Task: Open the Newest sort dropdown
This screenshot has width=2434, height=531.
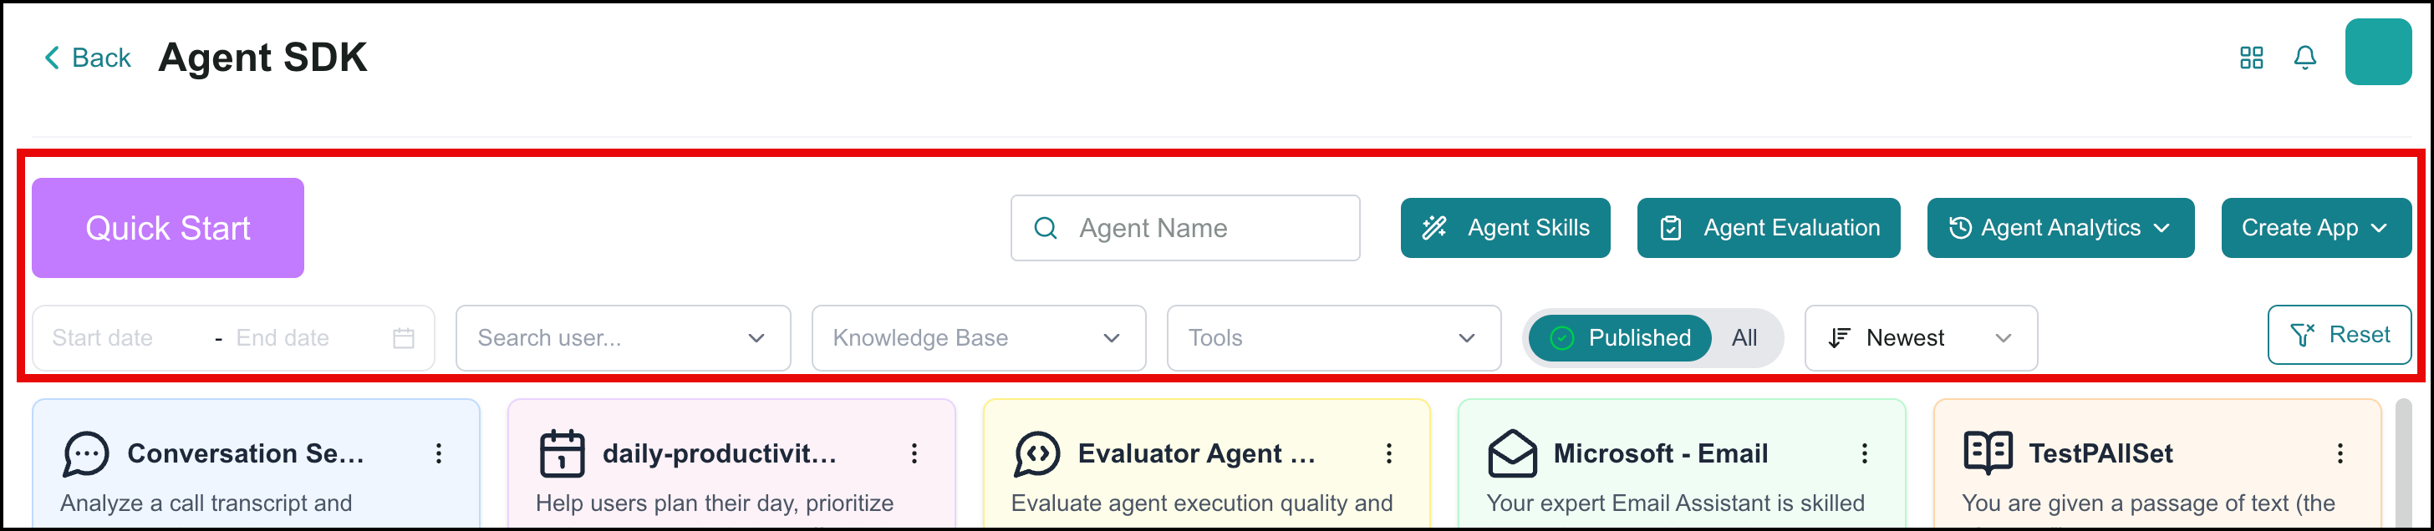Action: [x=1920, y=337]
